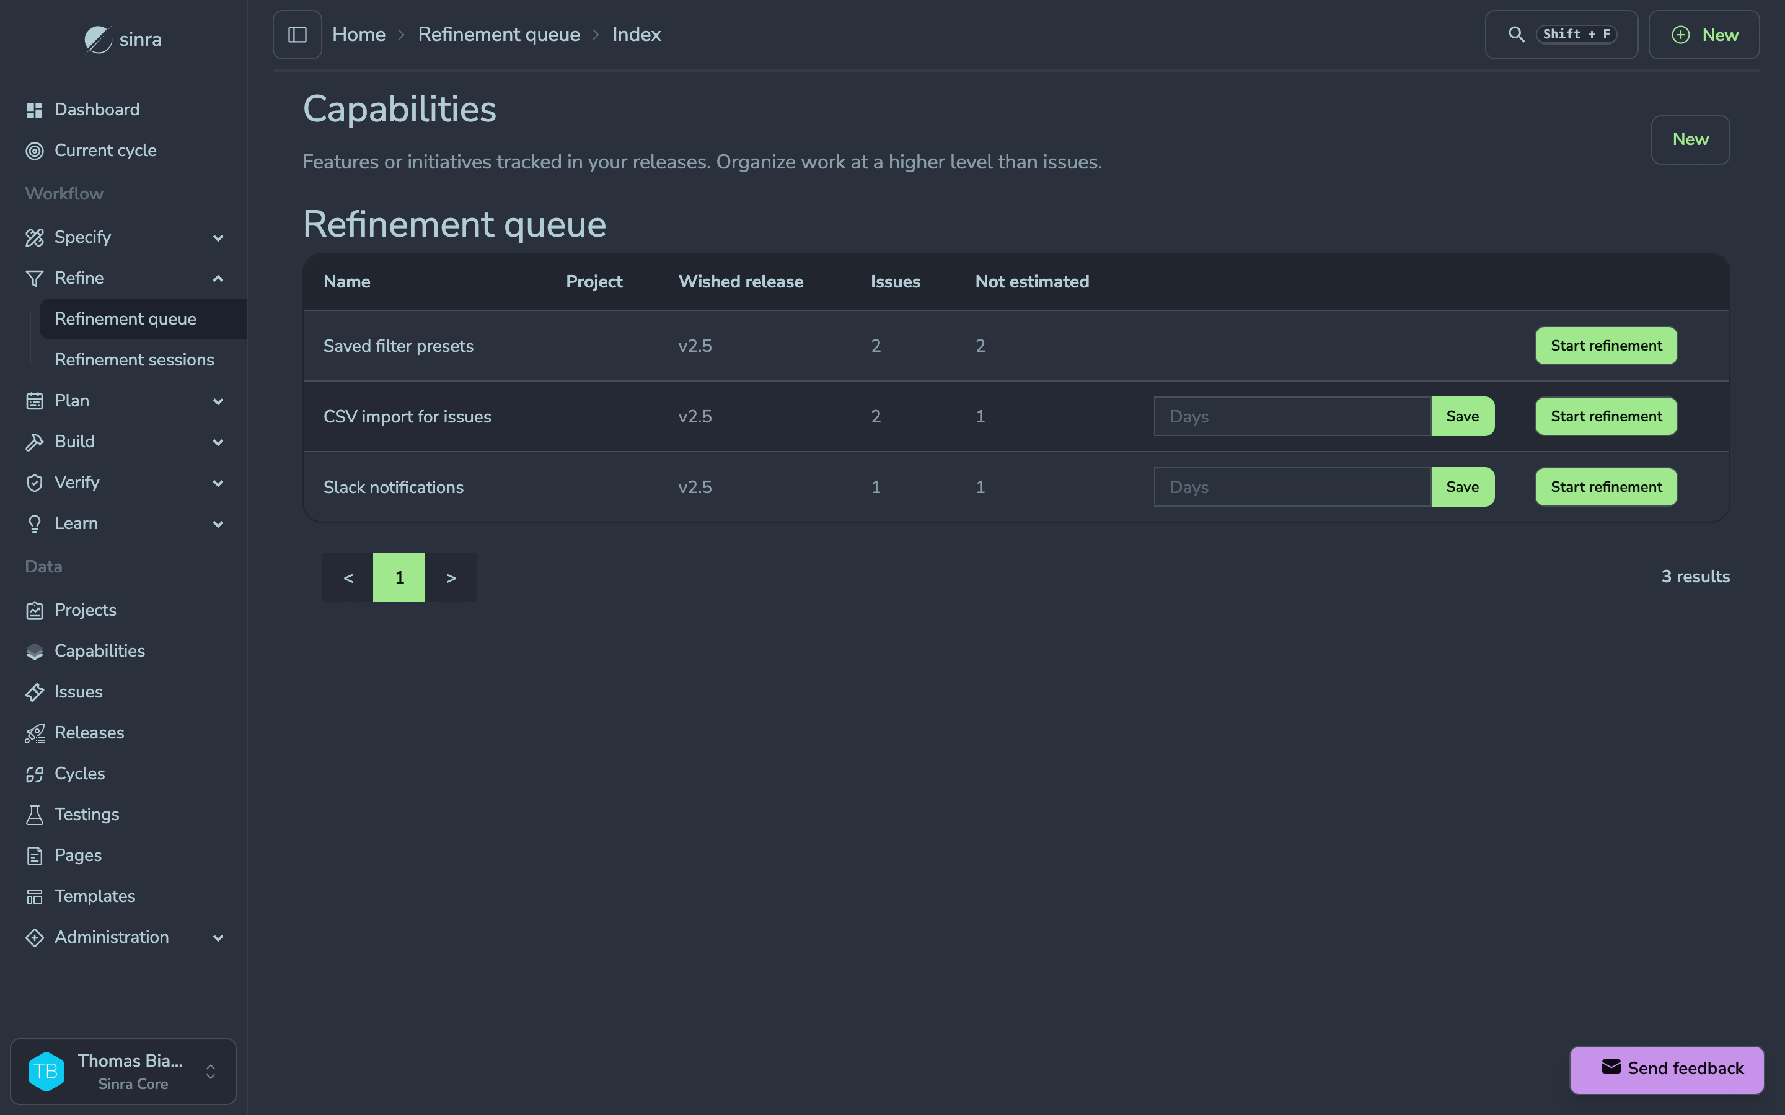Screen dimensions: 1785x1115
Task: Start refinement for Slack notifications
Action: (1606, 487)
